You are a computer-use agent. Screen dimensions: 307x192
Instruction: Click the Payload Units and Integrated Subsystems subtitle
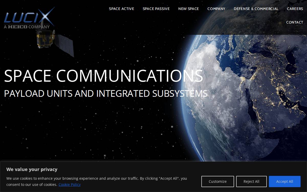[x=106, y=93]
